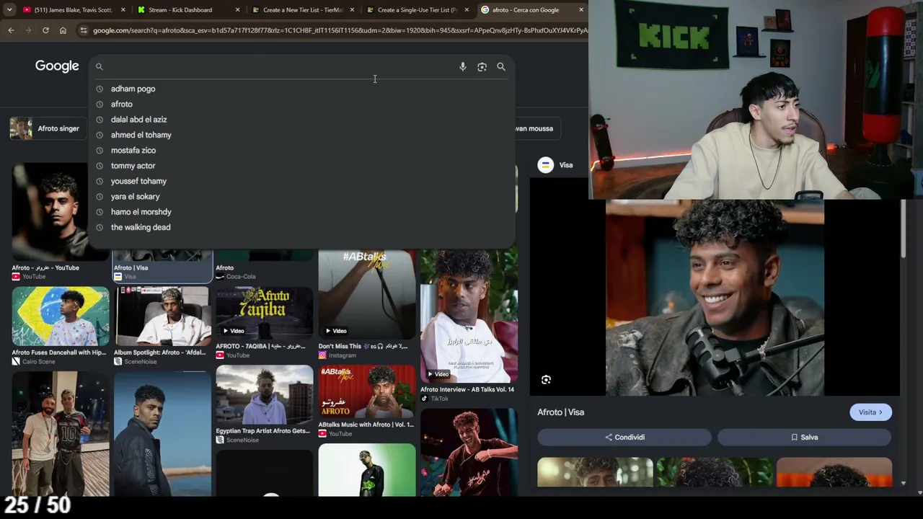Viewport: 923px width, 519px height.
Task: Close the Create a New Tier List tab
Action: pyautogui.click(x=352, y=10)
